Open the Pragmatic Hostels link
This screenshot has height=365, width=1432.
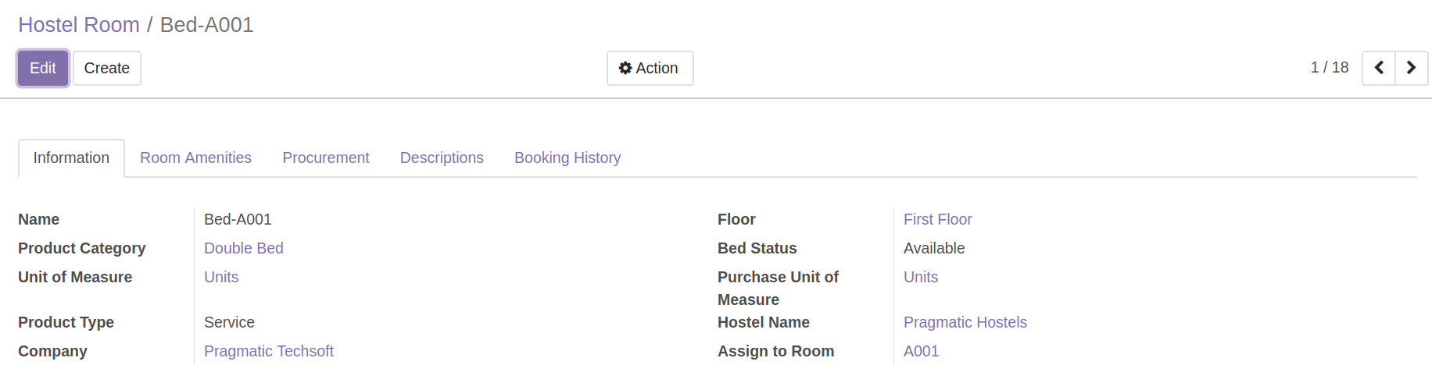[x=965, y=322]
